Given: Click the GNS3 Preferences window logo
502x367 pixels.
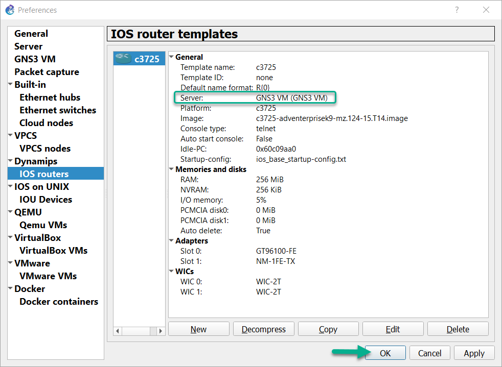Looking at the screenshot, I should click(x=10, y=10).
